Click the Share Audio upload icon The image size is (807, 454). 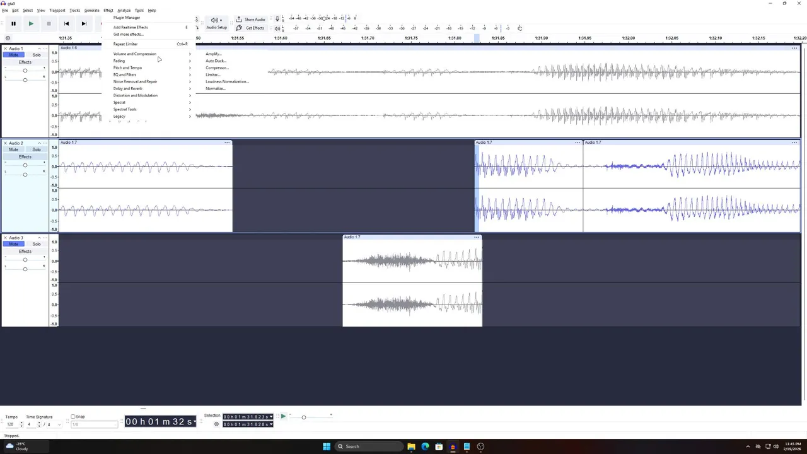pyautogui.click(x=239, y=20)
